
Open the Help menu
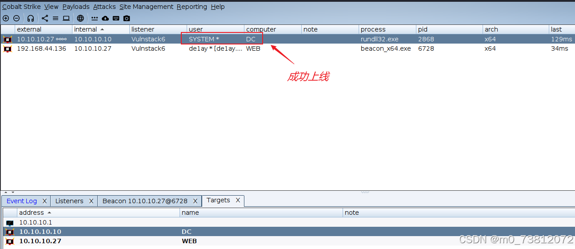pyautogui.click(x=218, y=7)
